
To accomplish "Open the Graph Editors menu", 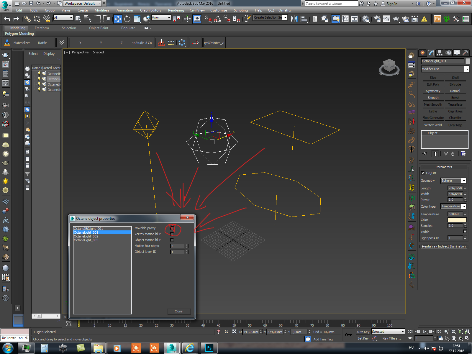I will click(x=150, y=10).
